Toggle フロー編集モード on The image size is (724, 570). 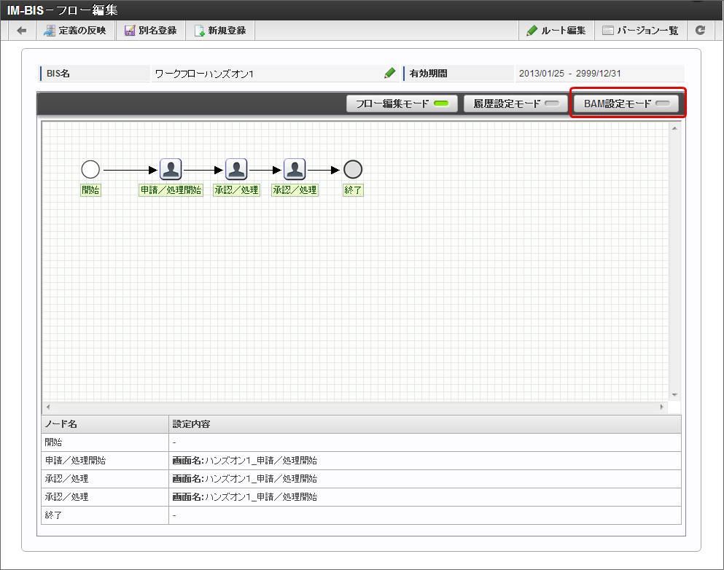(x=402, y=104)
